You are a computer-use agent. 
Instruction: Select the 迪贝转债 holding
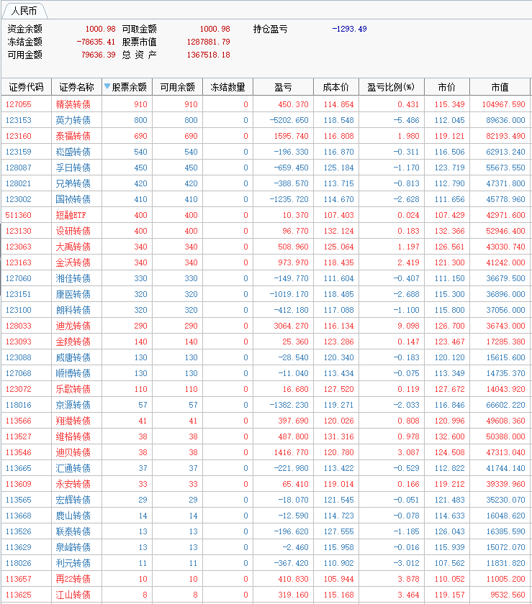[73, 452]
